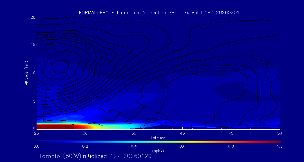
Task: Click the 'Toronto (80°W)Initialized 12Z 20260129' caption
Action: pos(95,156)
